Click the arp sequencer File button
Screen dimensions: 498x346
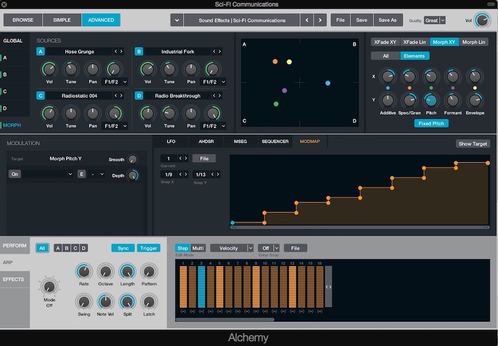pos(295,248)
